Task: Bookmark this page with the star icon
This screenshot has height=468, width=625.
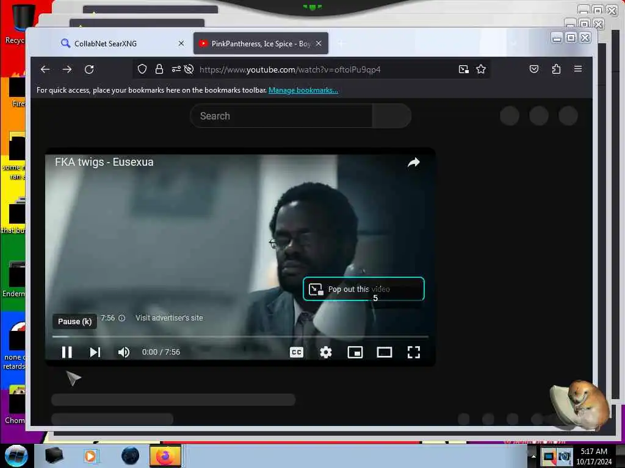Action: [481, 69]
